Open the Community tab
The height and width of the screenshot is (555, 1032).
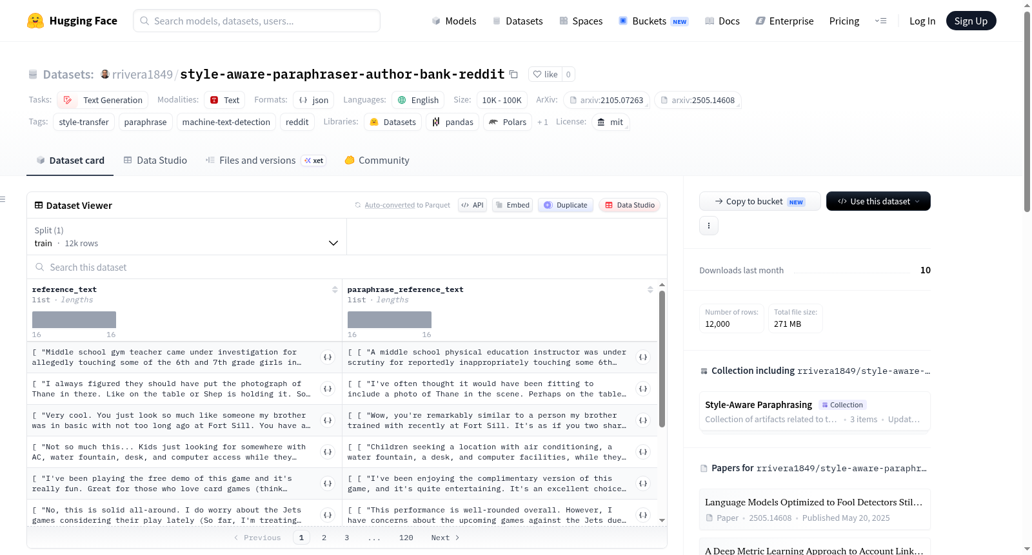[x=377, y=160]
